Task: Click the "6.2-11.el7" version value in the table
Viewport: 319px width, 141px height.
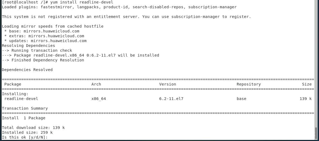Action: (x=171, y=99)
